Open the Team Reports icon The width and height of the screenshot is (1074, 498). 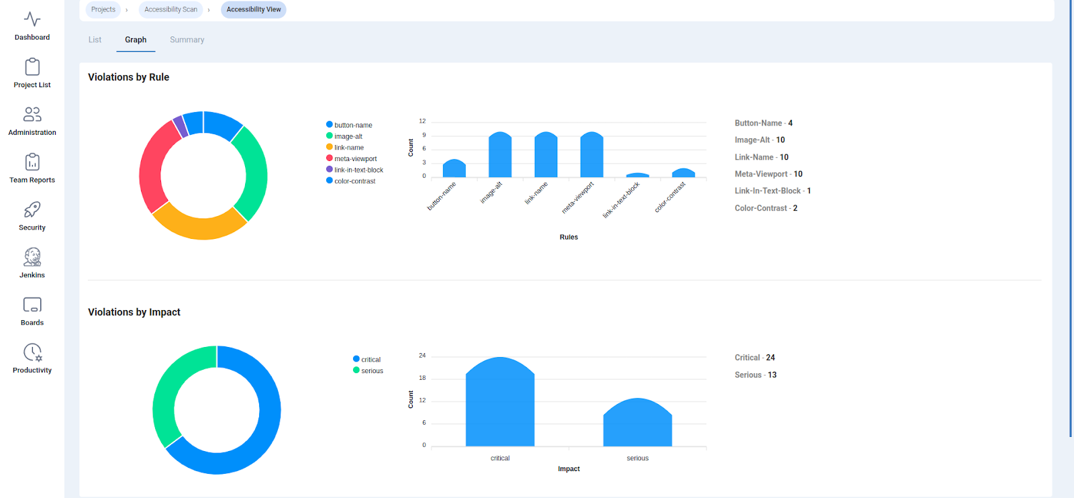(x=32, y=162)
